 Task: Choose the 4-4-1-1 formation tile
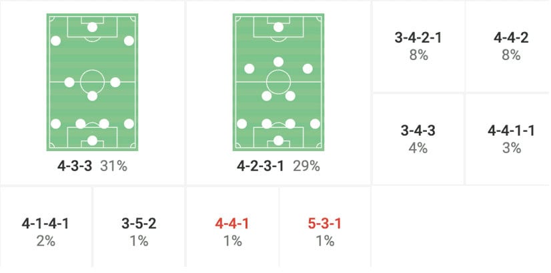point(511,138)
